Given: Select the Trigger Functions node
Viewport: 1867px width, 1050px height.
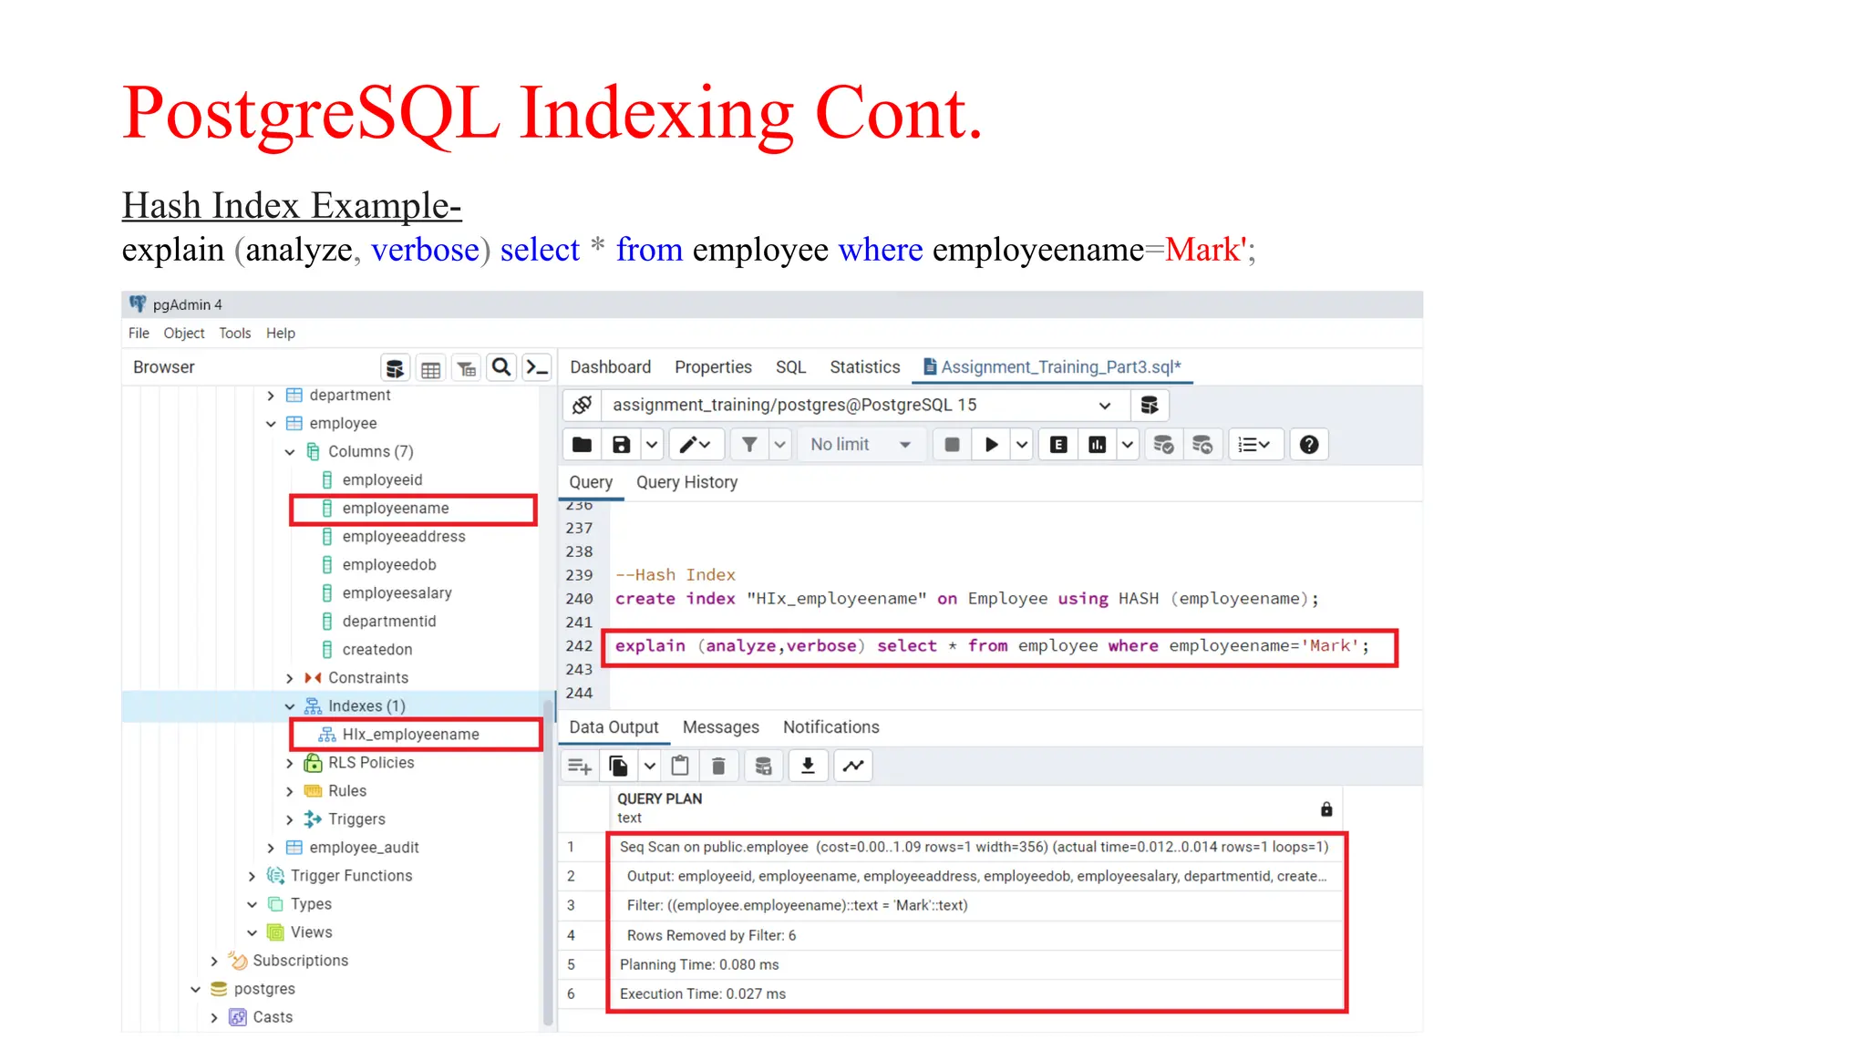Looking at the screenshot, I should [x=351, y=876].
